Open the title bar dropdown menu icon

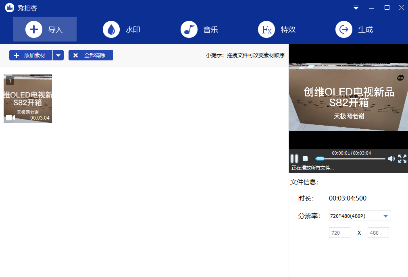click(356, 8)
